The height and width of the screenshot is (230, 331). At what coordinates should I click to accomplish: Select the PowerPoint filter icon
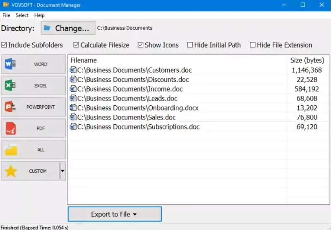pyautogui.click(x=10, y=107)
